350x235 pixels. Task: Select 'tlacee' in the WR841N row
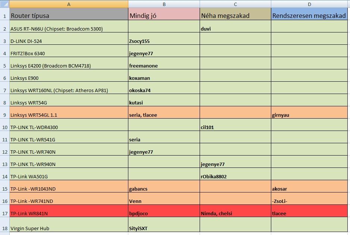click(309, 211)
